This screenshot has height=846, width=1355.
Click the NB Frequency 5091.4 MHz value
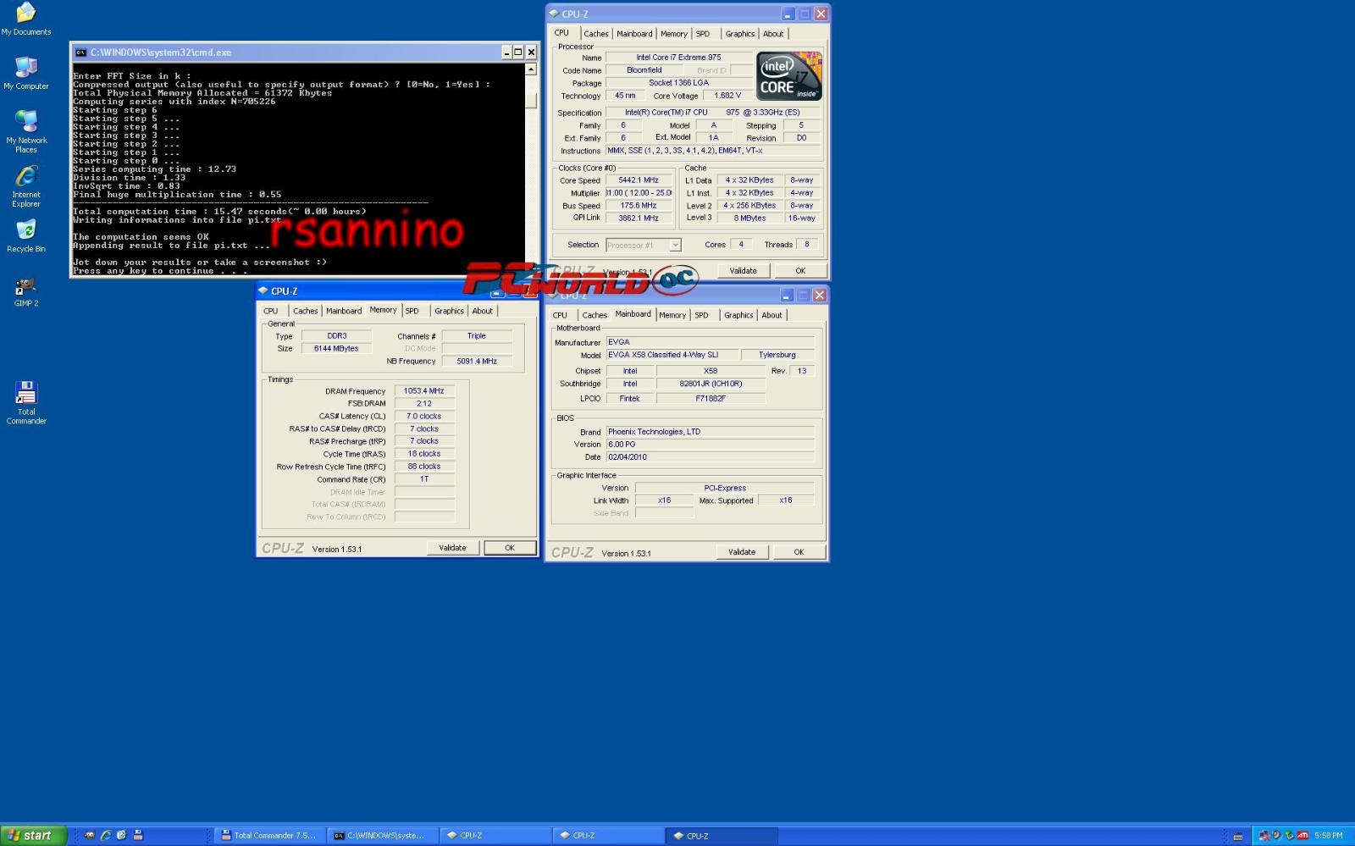coord(477,361)
